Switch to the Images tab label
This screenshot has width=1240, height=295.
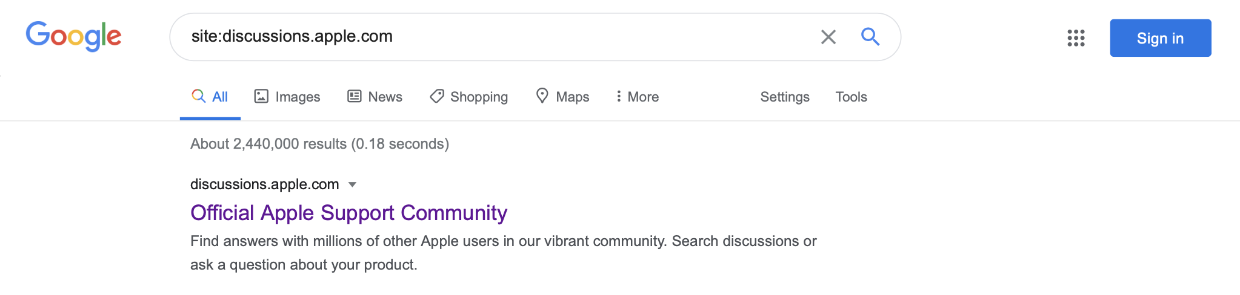pos(298,97)
